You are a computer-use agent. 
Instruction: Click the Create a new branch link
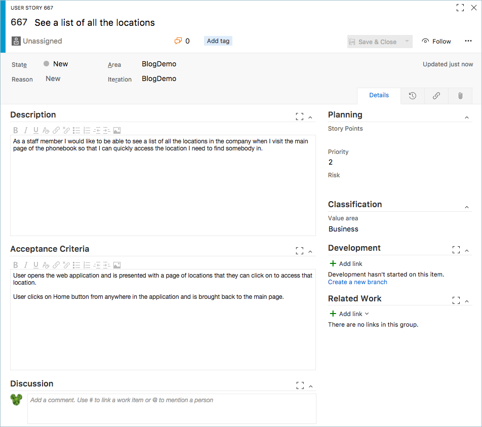point(357,282)
